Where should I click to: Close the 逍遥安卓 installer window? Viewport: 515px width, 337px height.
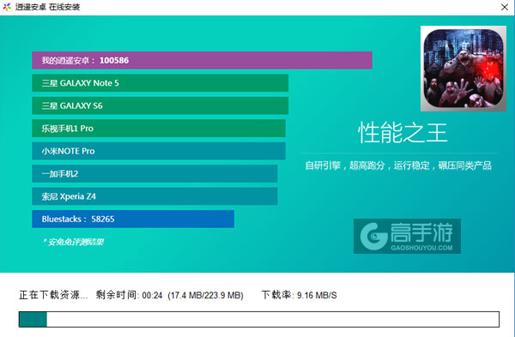[x=505, y=7]
